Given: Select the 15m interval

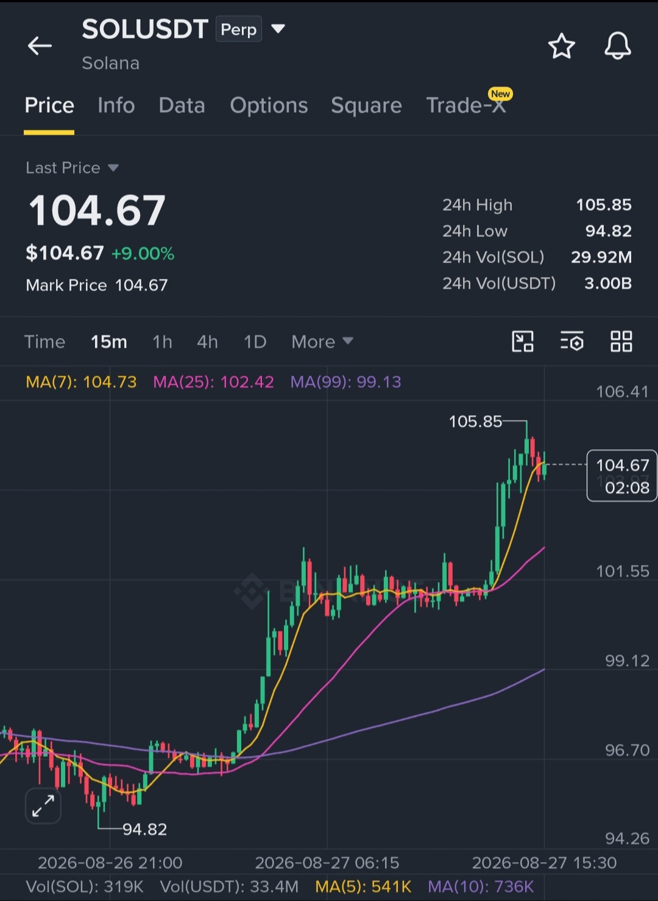Looking at the screenshot, I should [x=109, y=342].
